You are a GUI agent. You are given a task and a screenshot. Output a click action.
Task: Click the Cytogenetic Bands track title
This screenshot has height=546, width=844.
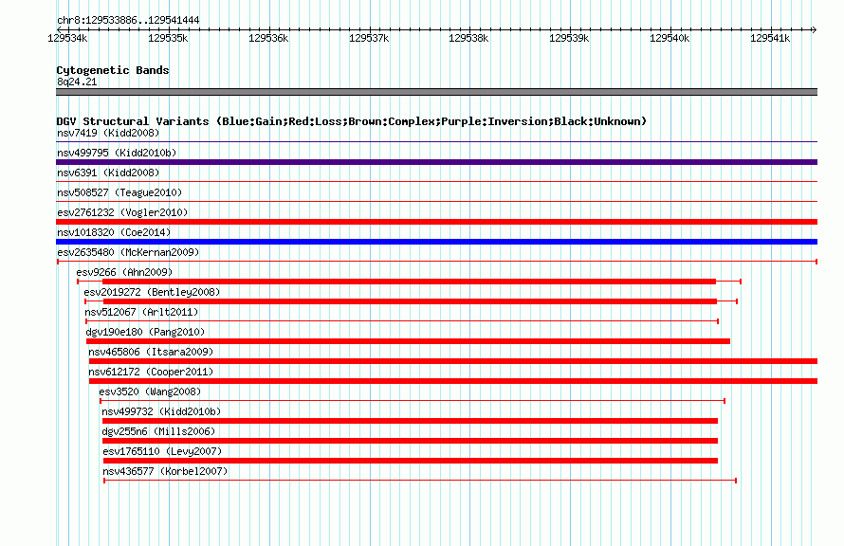tap(113, 70)
